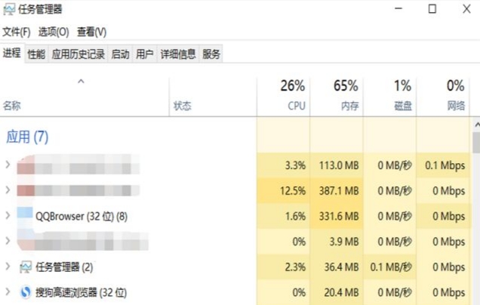Viewport: 480px width, 305px height.
Task: Select the QQBrowser app icon
Action: (25, 214)
